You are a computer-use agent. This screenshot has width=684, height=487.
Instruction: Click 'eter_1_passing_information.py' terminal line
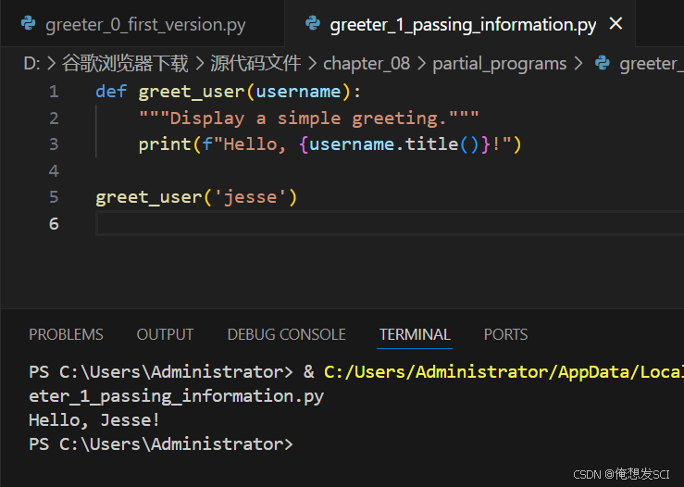[176, 396]
